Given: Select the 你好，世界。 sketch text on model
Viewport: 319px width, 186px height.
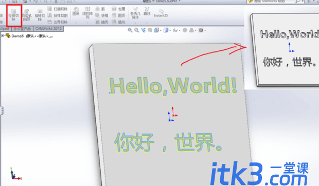Looking at the screenshot, I should tap(168, 142).
